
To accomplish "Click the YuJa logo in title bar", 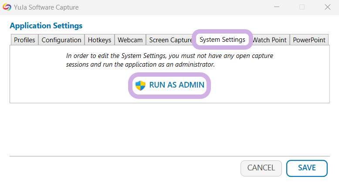I will click(7, 7).
